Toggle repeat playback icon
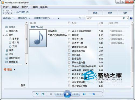The width and height of the screenshot is (135, 100). (43, 94)
